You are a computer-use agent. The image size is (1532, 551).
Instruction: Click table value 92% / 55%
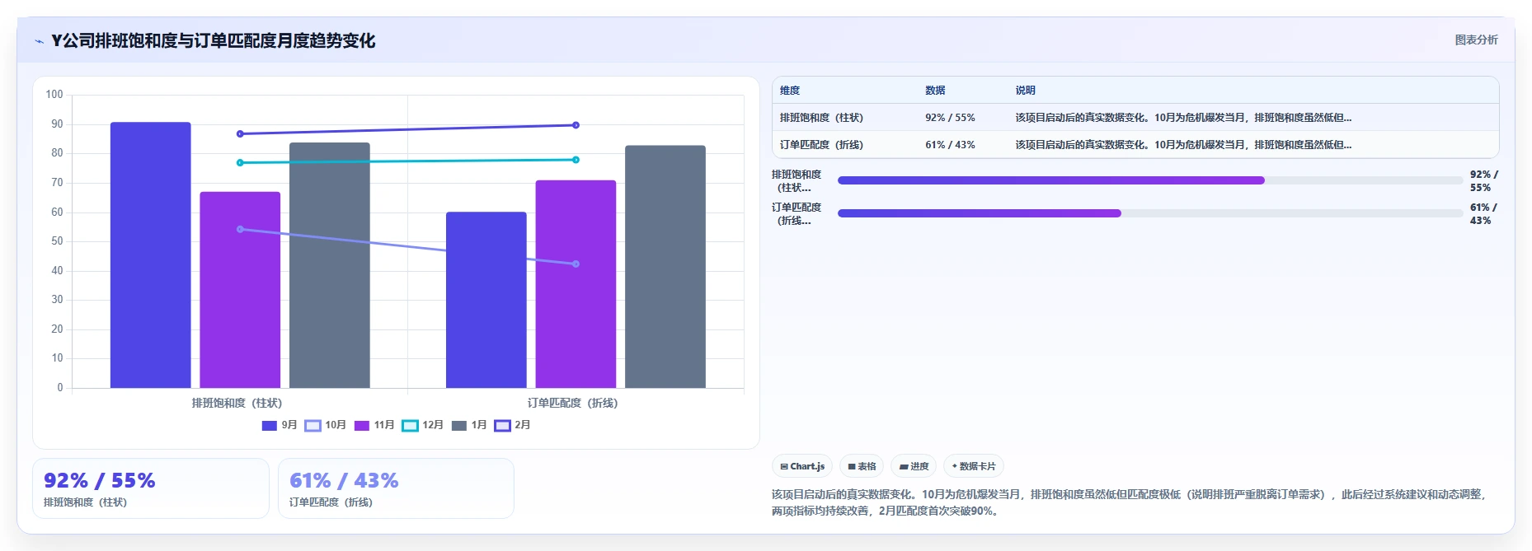point(950,118)
